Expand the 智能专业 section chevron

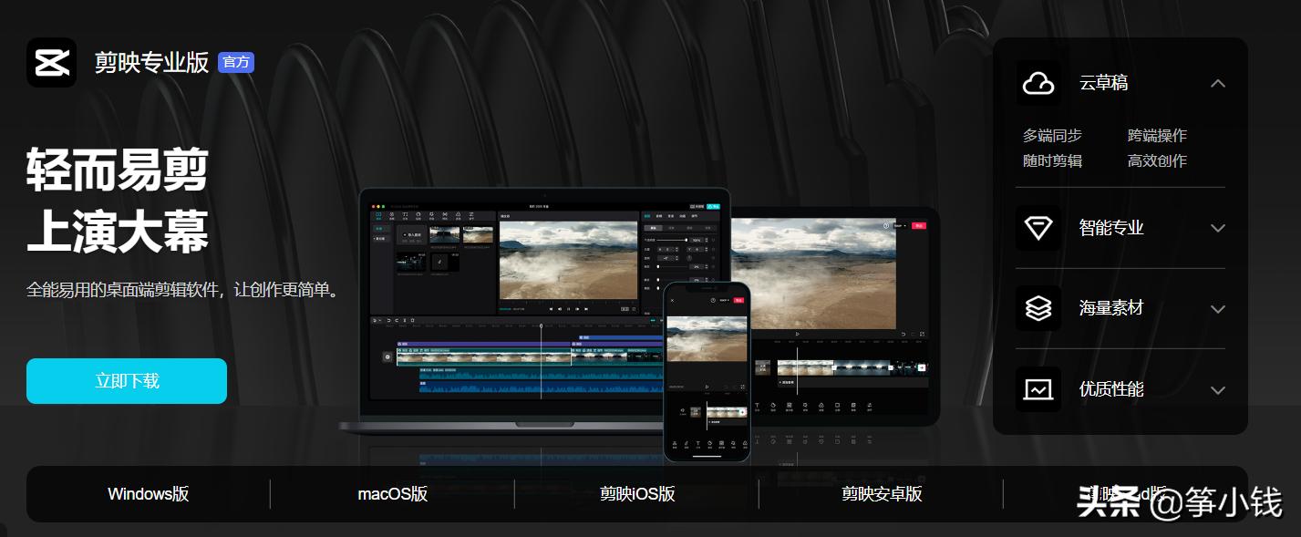point(1217,228)
